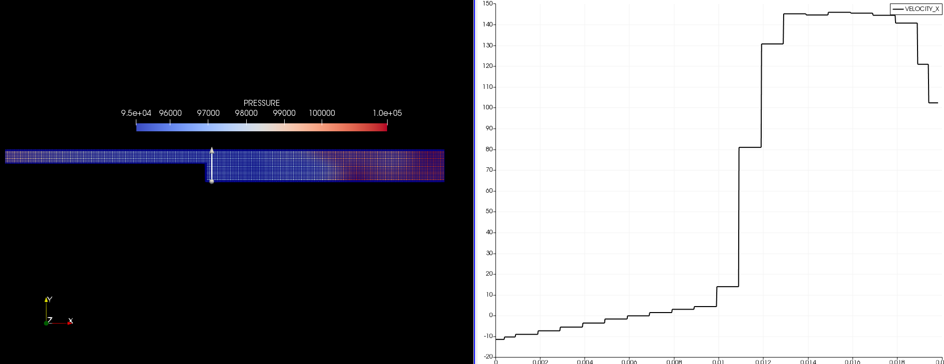Image resolution: width=944 pixels, height=364 pixels.
Task: Click the arrow tip of the line probe
Action: (212, 150)
